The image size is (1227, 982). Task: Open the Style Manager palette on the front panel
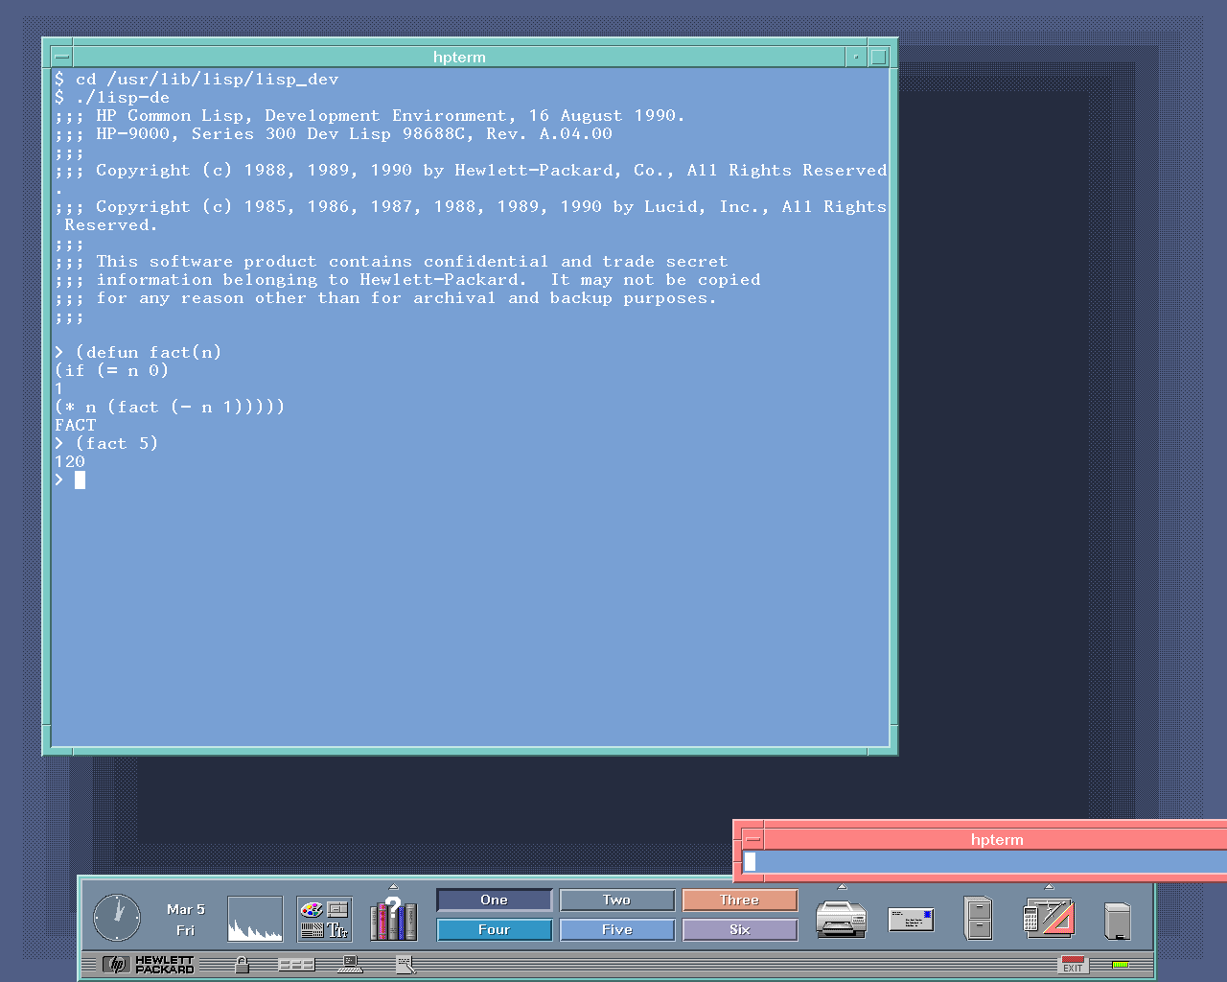(x=324, y=919)
